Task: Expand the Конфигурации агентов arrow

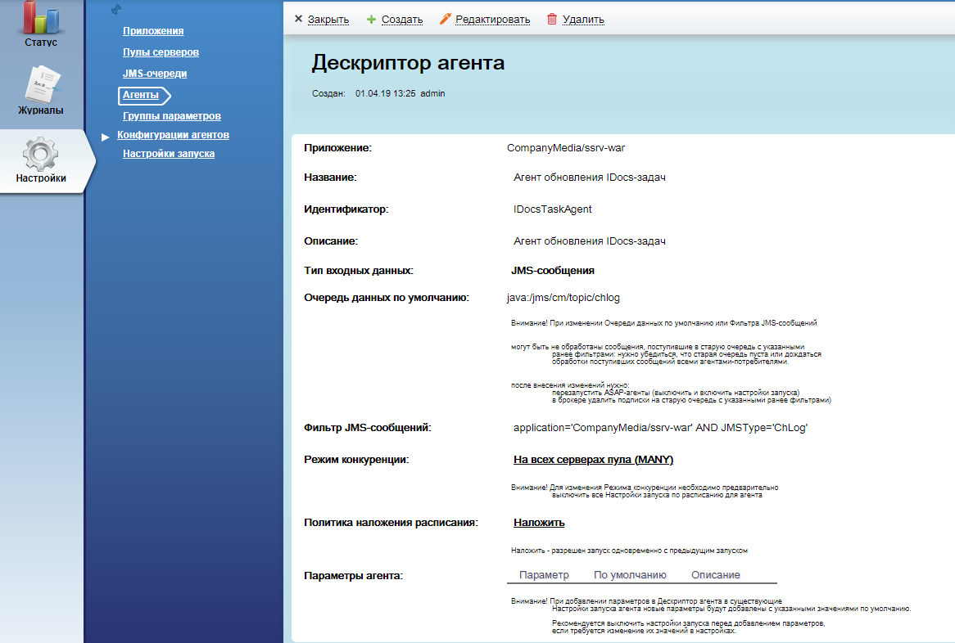Action: point(106,137)
